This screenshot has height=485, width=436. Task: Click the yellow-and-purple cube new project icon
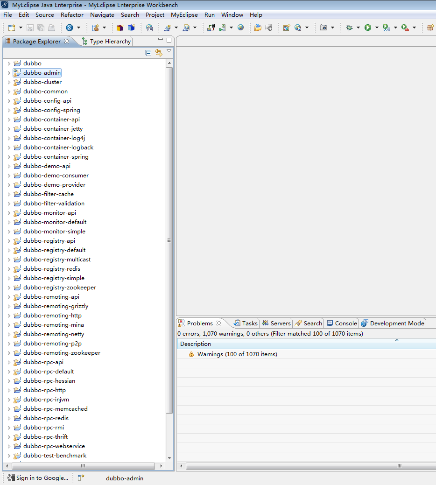(120, 28)
